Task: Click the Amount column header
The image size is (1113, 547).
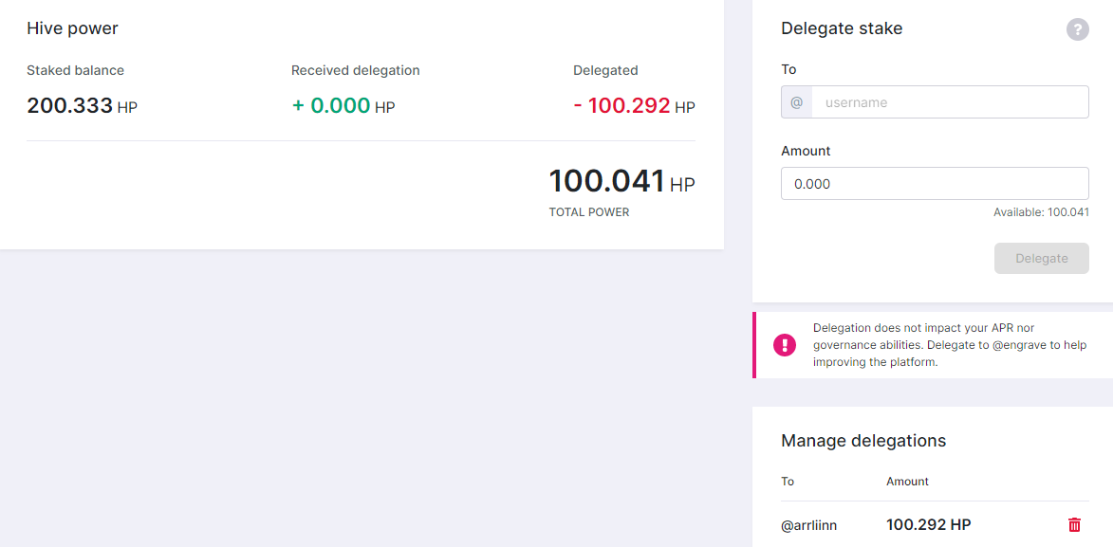Action: coord(907,481)
